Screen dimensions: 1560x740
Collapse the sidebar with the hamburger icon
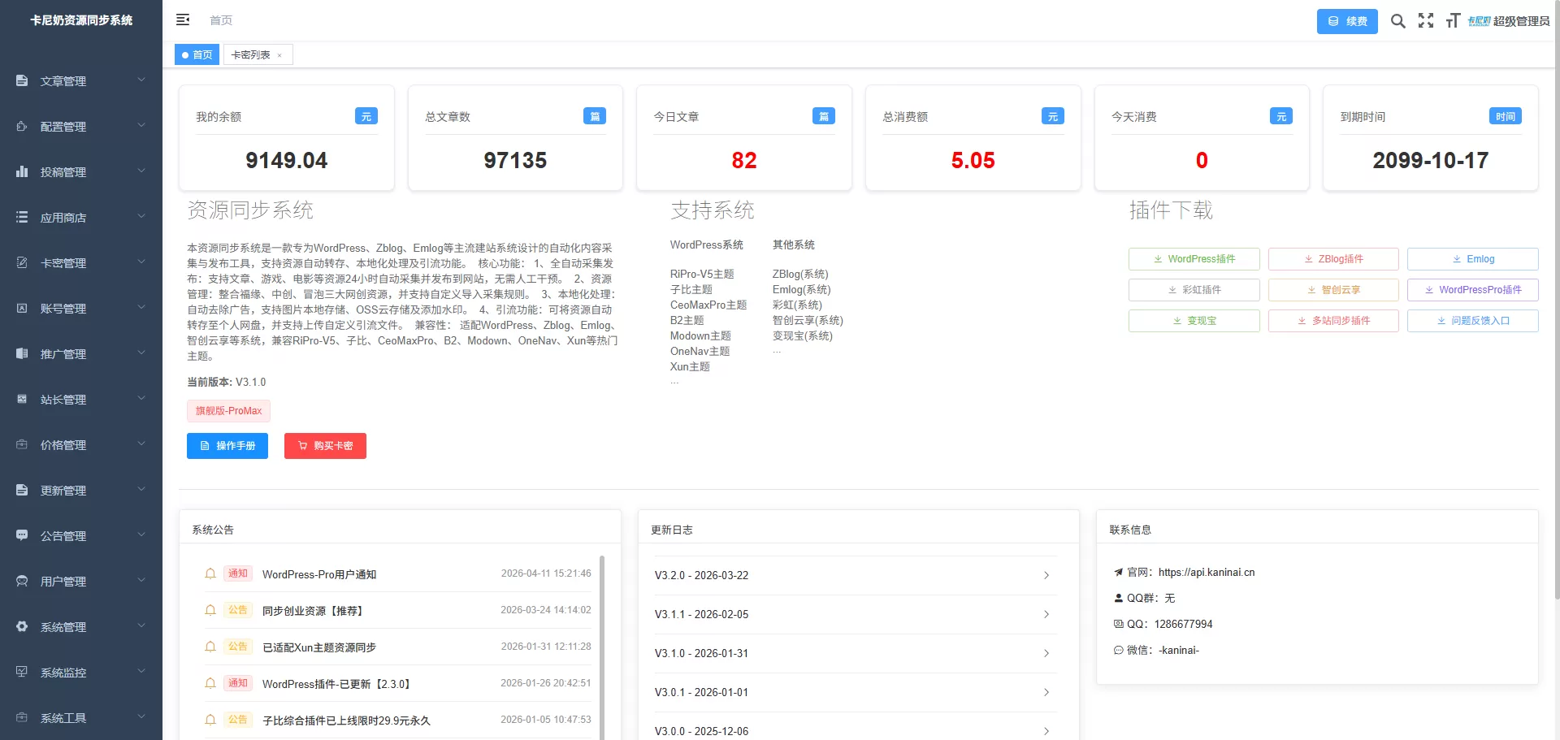pyautogui.click(x=183, y=19)
